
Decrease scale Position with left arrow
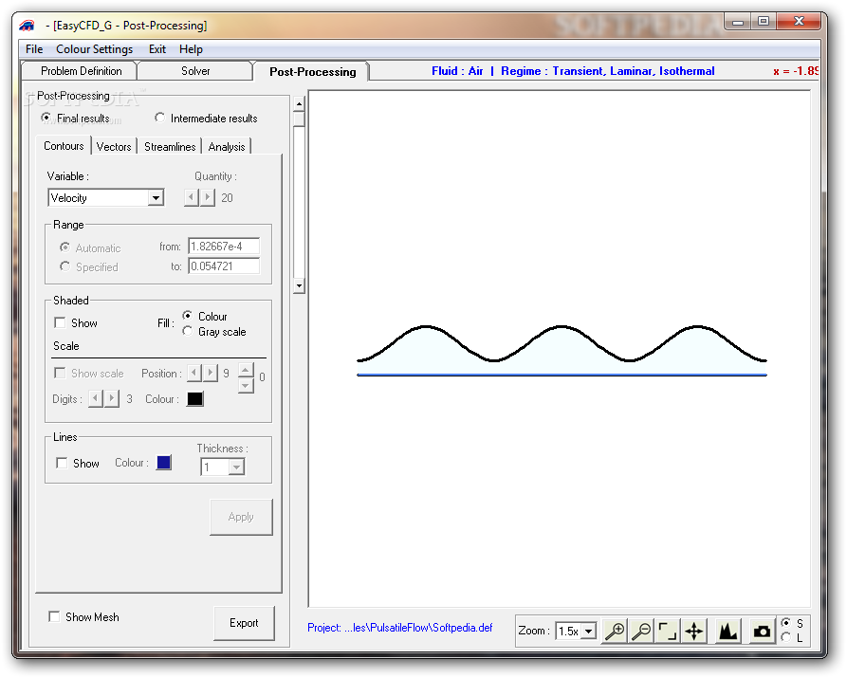(x=194, y=373)
